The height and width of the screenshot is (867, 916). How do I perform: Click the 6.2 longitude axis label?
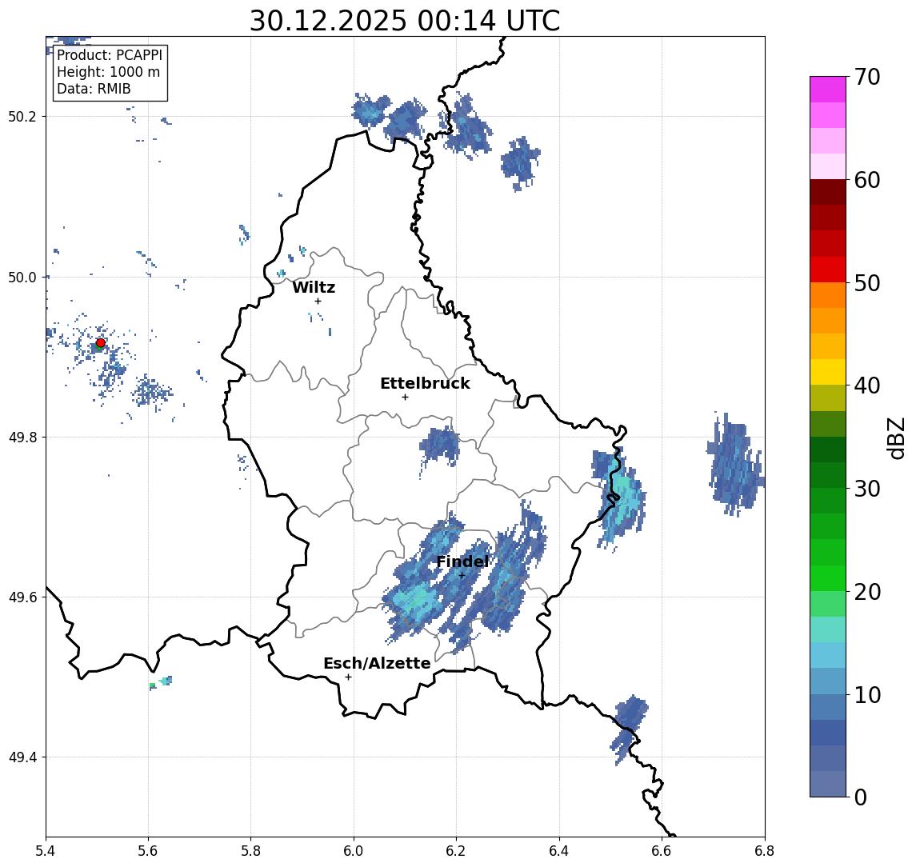pyautogui.click(x=456, y=851)
